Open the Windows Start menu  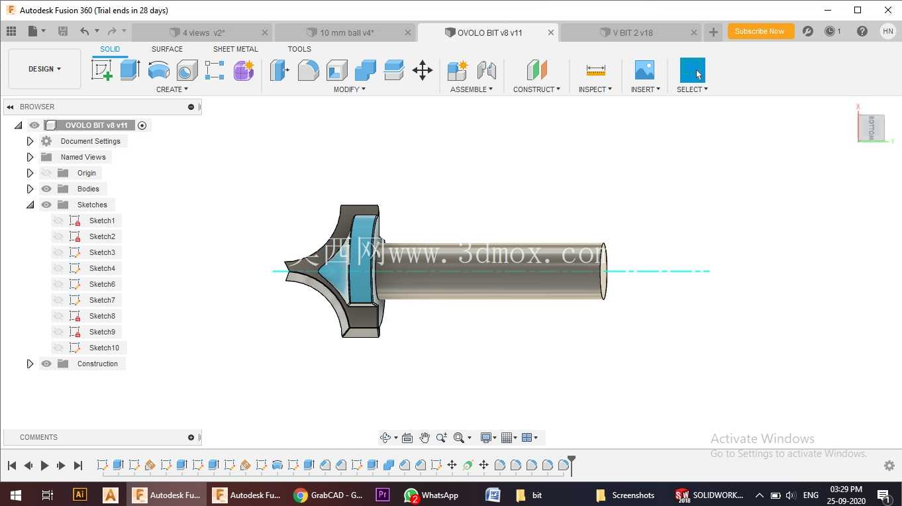[15, 495]
